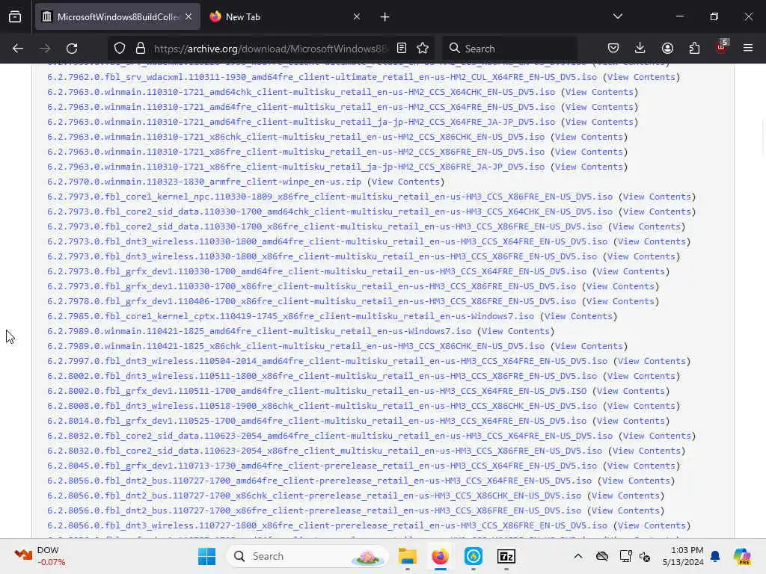This screenshot has width=766, height=574.
Task: Open a new tab with the plus button
Action: 384,17
